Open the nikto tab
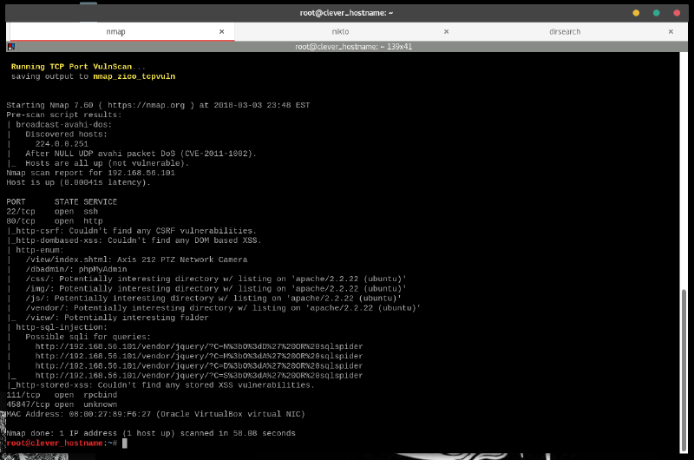This screenshot has height=460, width=694. [x=340, y=31]
